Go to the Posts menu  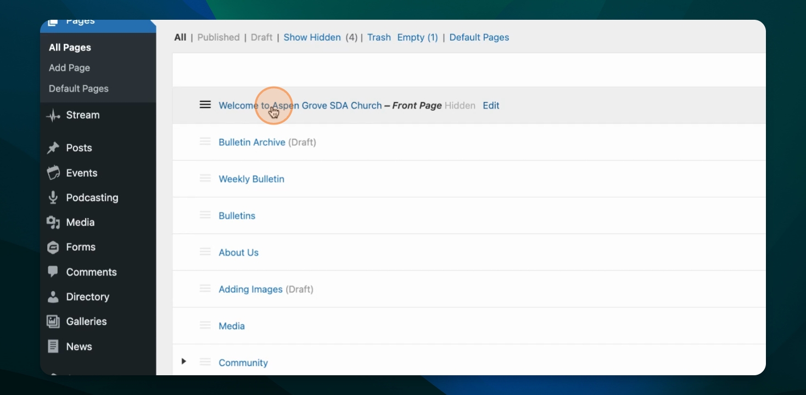[x=79, y=148]
